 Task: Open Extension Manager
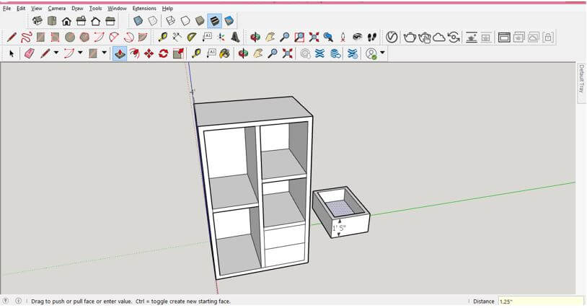(353, 53)
